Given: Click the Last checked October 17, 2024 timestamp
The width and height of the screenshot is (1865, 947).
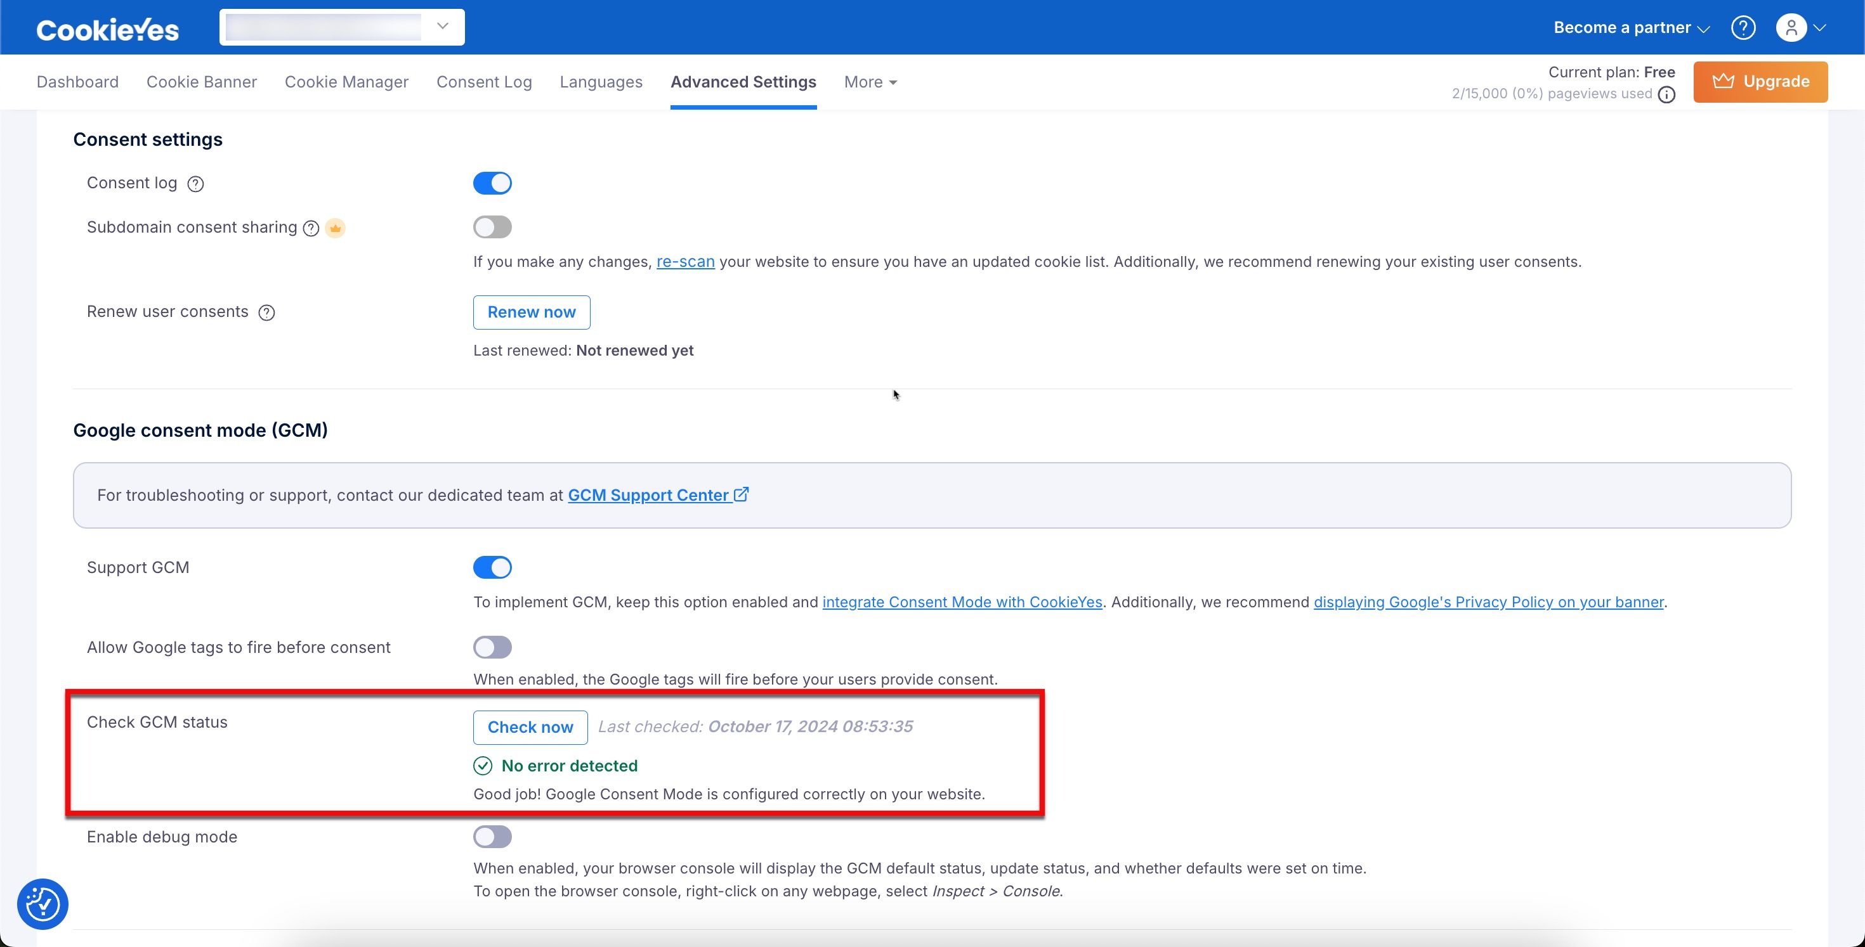Looking at the screenshot, I should click(755, 726).
